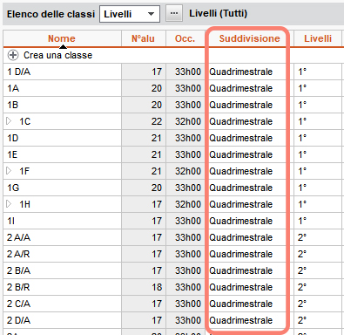This screenshot has height=335, width=344.
Task: Expand the 1C class row
Action: (9, 121)
